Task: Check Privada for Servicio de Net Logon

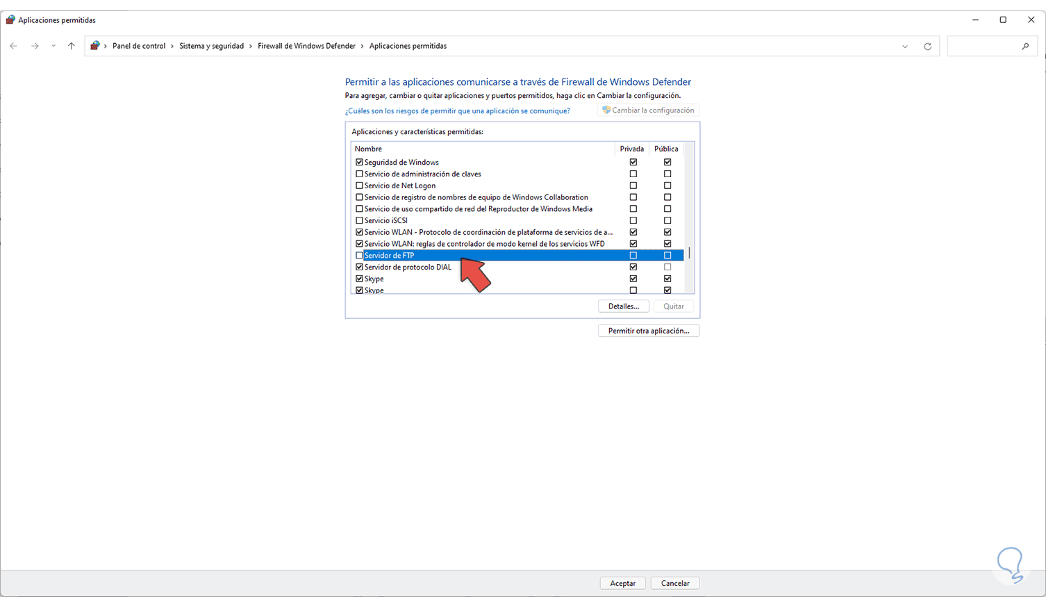Action: point(633,186)
